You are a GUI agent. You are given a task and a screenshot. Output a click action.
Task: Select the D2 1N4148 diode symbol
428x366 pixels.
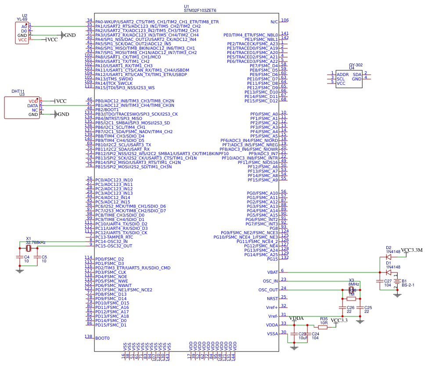388,257
